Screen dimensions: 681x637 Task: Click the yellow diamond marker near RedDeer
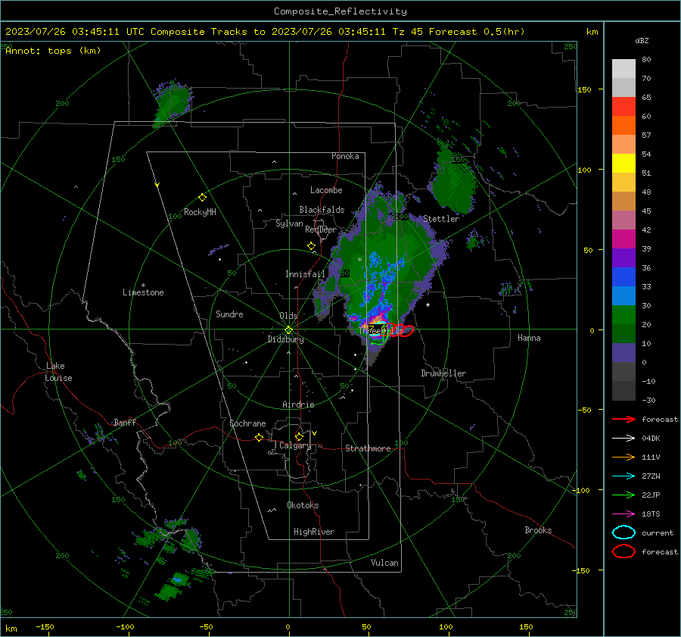[311, 246]
